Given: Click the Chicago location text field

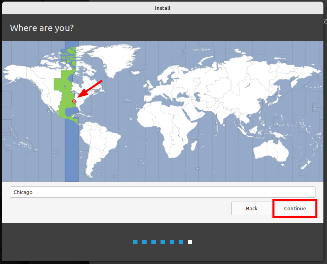Looking at the screenshot, I should 163,192.
